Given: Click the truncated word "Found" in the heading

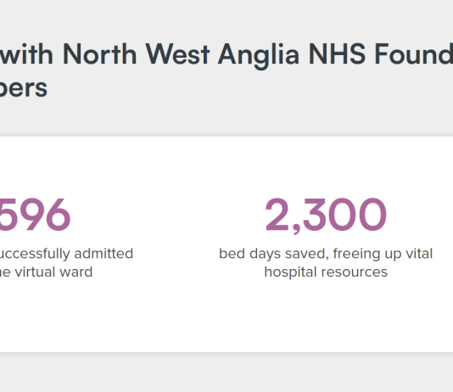Looking at the screenshot, I should click(414, 53).
